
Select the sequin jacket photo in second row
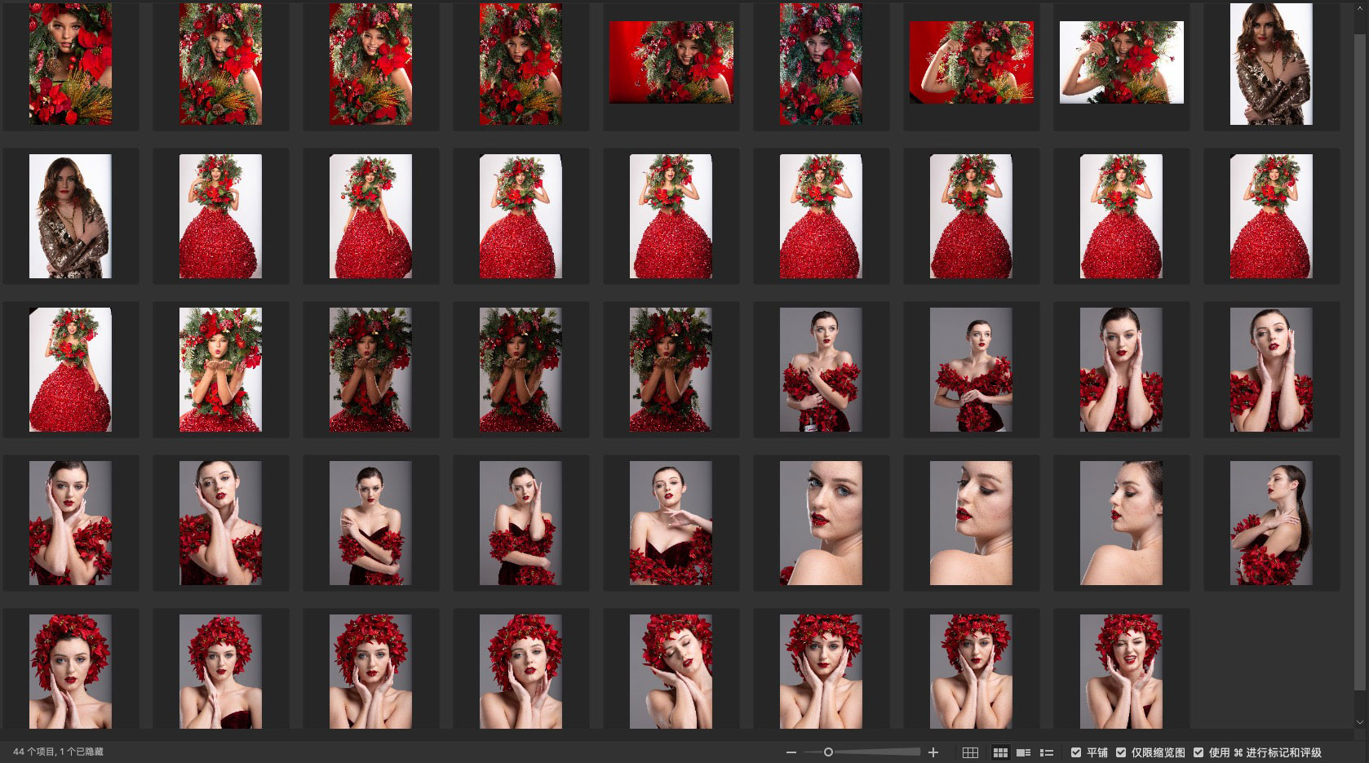coord(70,216)
